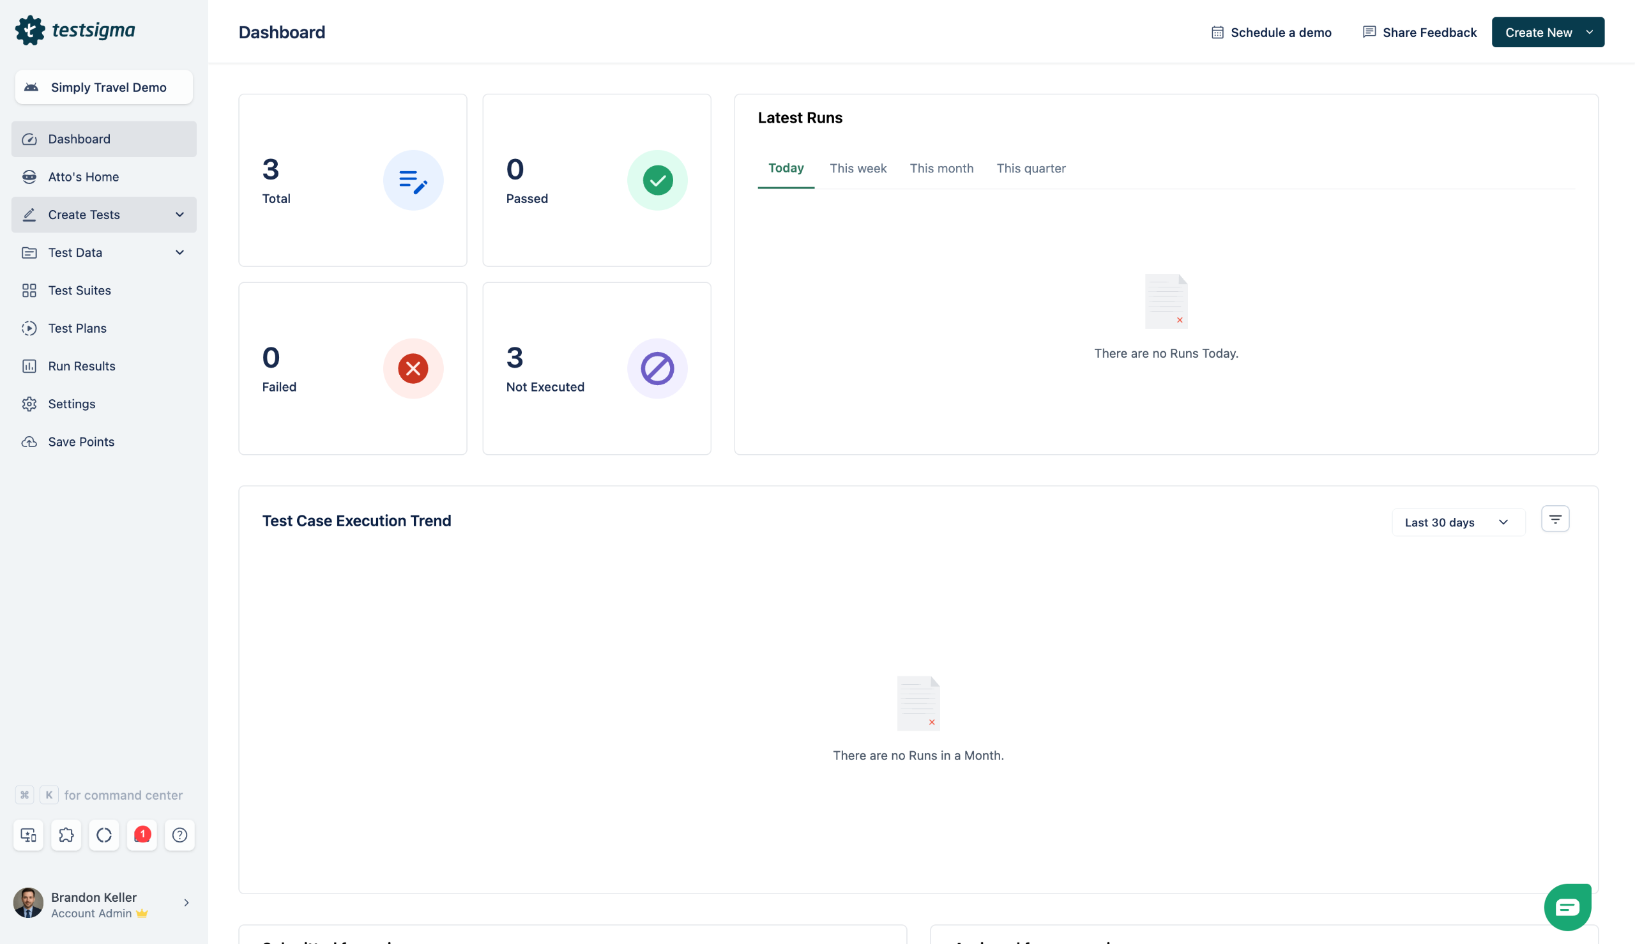The image size is (1635, 944).
Task: Click the testsigma logo
Action: (x=75, y=31)
